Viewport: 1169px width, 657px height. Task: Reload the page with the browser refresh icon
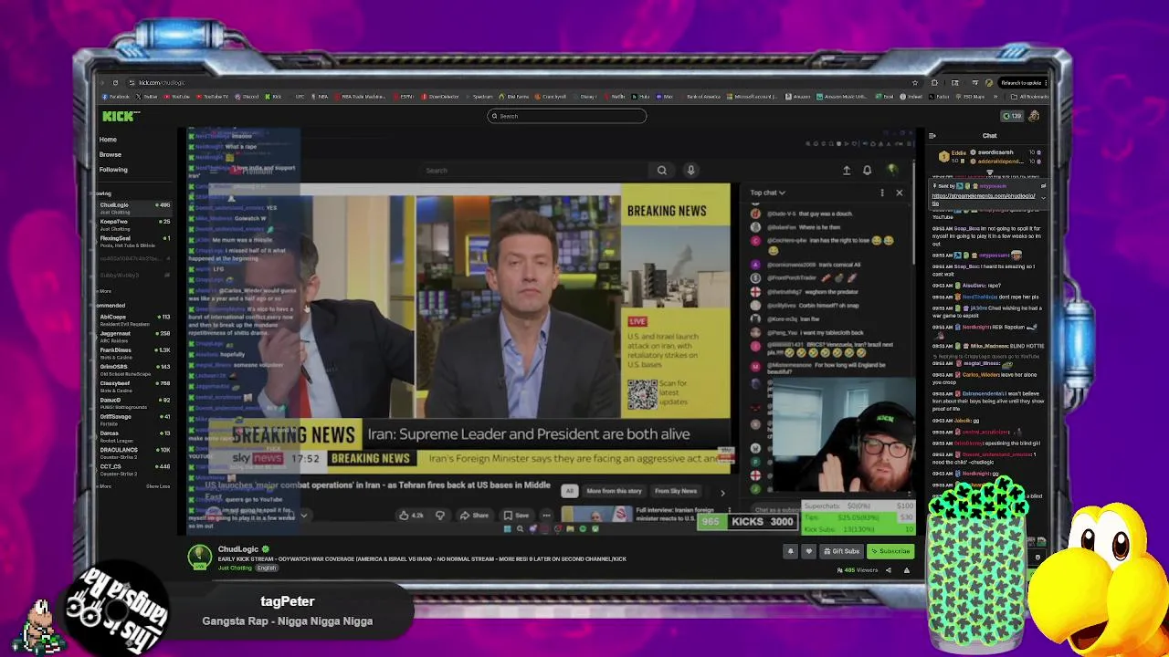pos(115,83)
